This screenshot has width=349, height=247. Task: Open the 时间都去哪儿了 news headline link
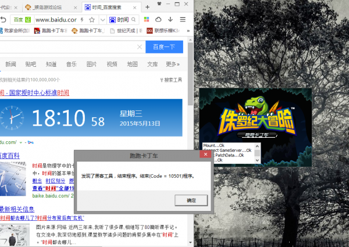coord(42,218)
